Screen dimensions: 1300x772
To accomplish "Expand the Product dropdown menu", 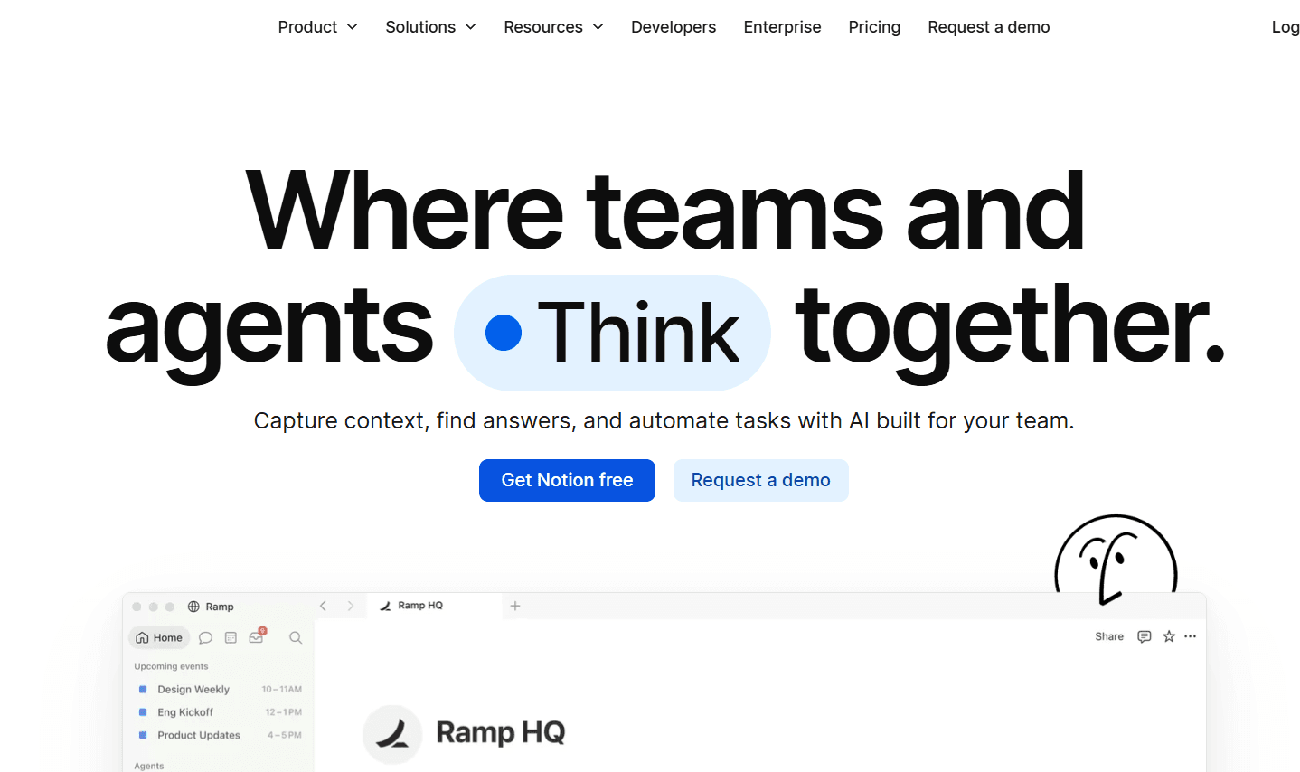I will click(318, 27).
